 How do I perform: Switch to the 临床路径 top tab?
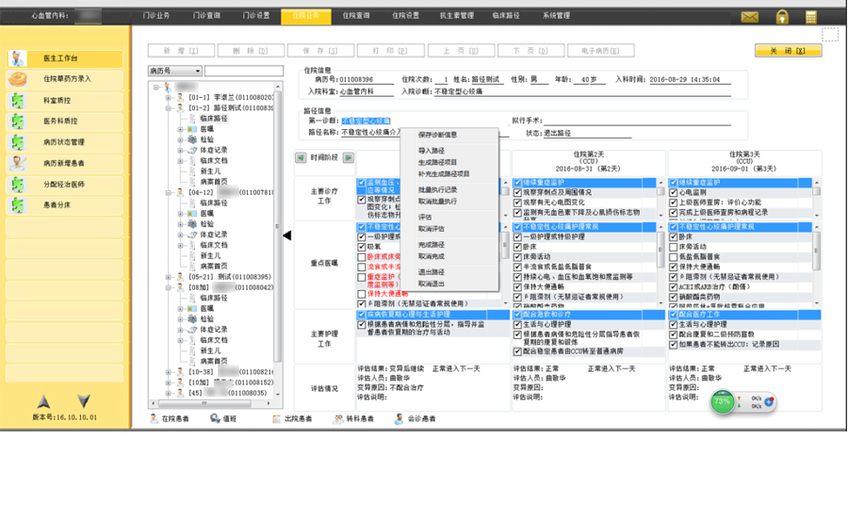pos(506,16)
